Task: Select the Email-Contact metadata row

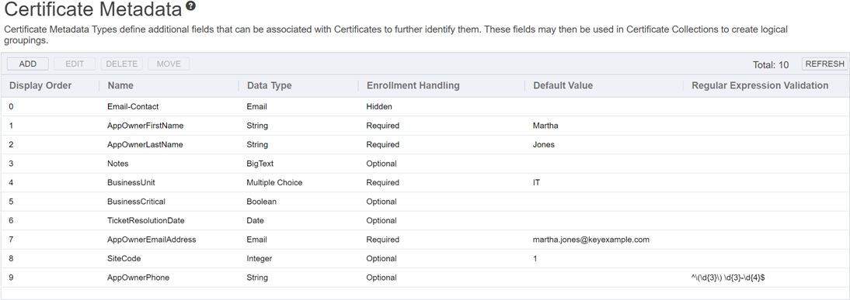Action: coord(425,106)
